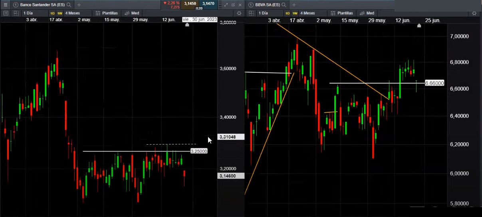Open layout grid icon in Santander toolbar

[16, 13]
